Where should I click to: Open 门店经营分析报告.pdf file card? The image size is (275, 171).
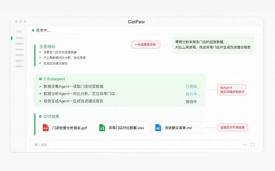(66, 128)
